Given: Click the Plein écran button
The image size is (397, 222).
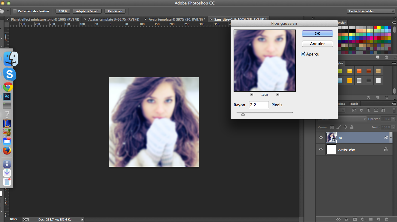Looking at the screenshot, I should 115,11.
